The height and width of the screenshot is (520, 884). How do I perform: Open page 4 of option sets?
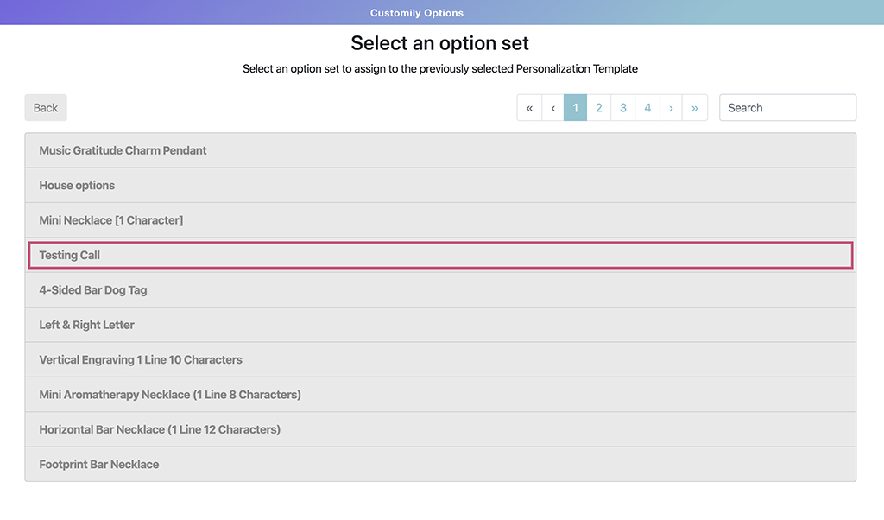coord(647,108)
